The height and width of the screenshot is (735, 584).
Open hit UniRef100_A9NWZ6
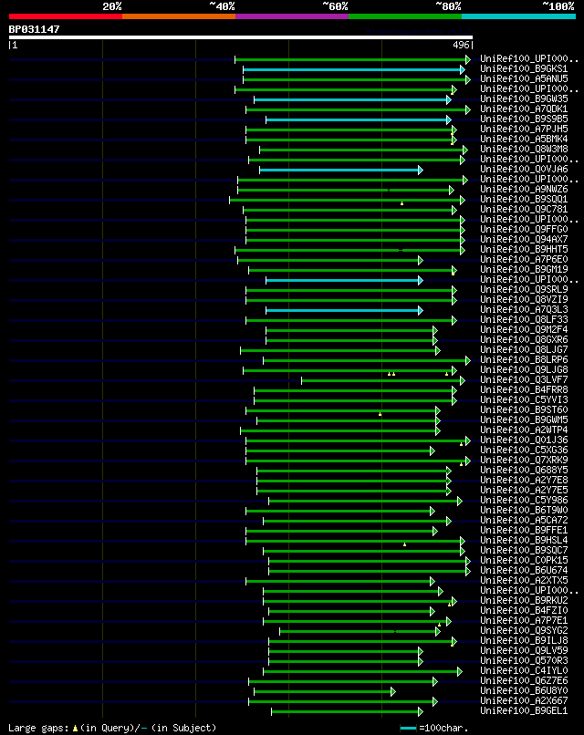click(524, 189)
